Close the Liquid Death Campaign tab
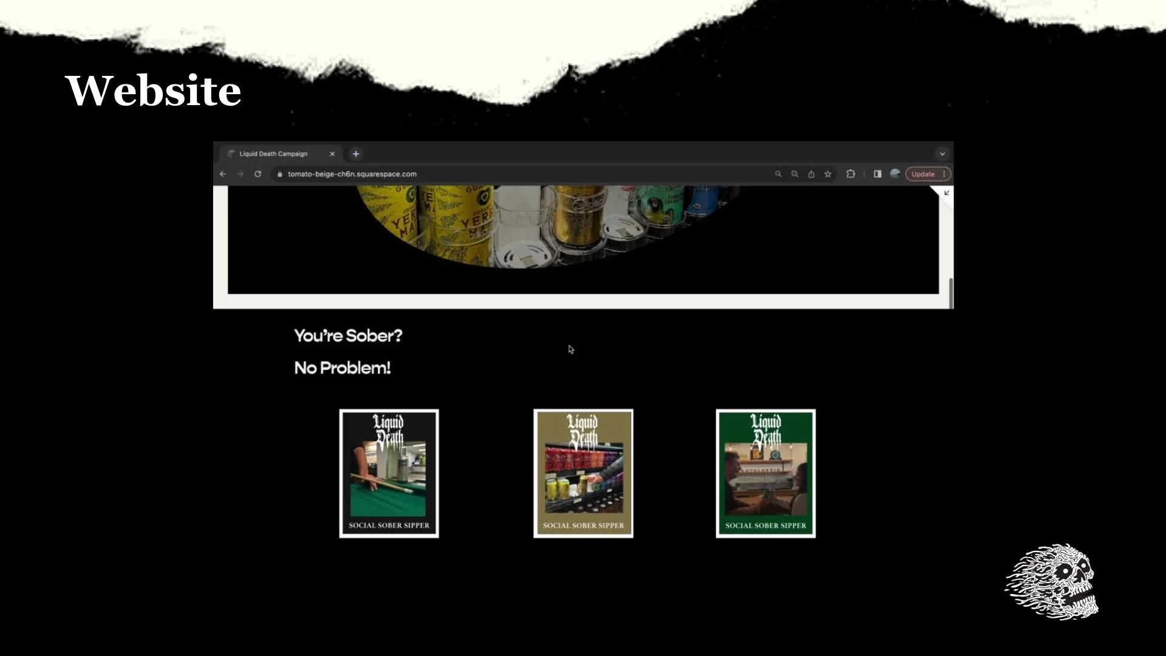 tap(332, 154)
